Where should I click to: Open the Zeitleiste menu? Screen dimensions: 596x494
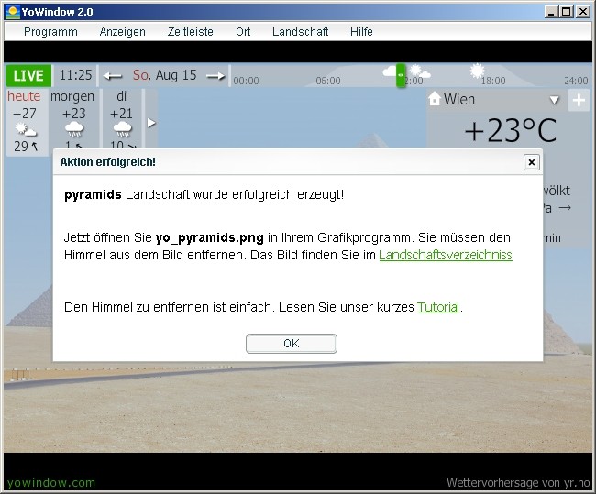click(x=190, y=31)
